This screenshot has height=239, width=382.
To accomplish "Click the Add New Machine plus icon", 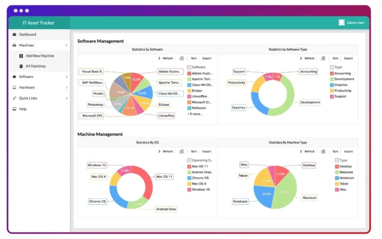I will point(21,56).
